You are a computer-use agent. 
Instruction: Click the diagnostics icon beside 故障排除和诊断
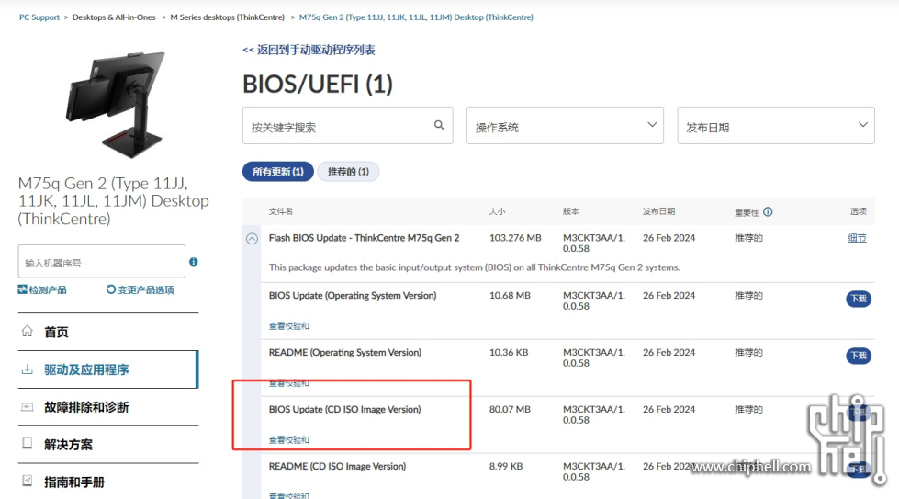27,407
